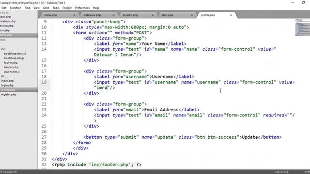Select Session.php in the open files list

pos(7,26)
